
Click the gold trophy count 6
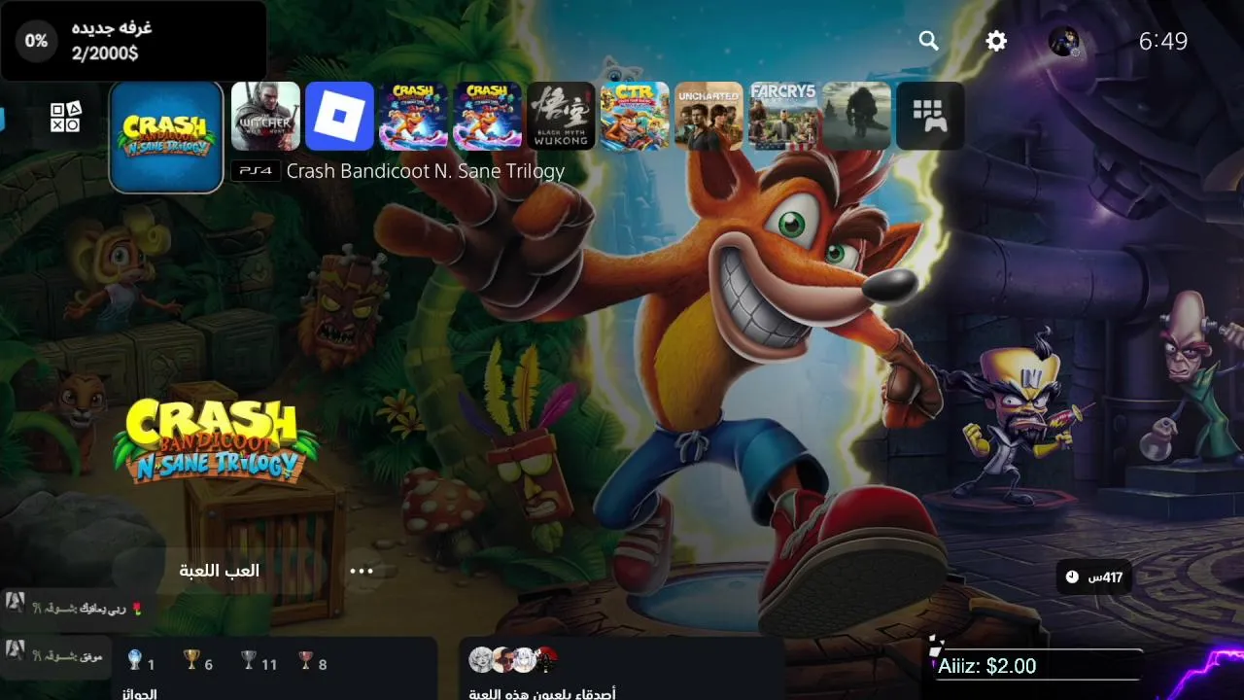[208, 665]
